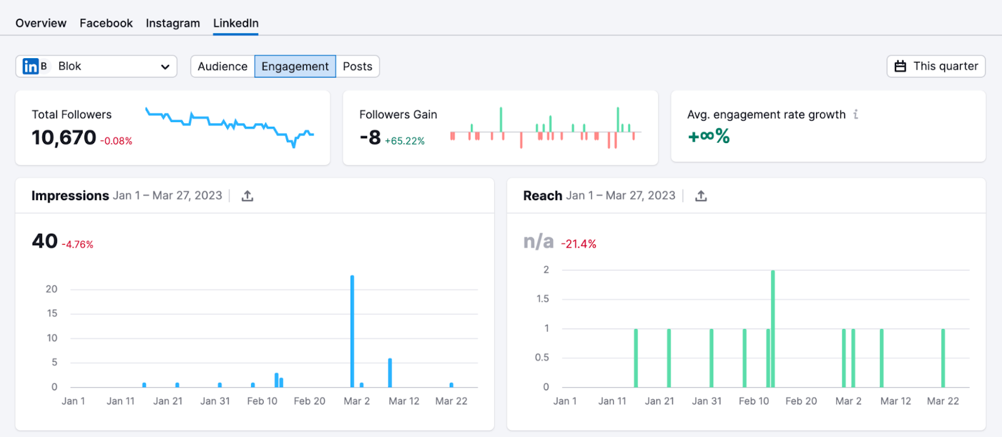Go to the Instagram tab

(173, 23)
